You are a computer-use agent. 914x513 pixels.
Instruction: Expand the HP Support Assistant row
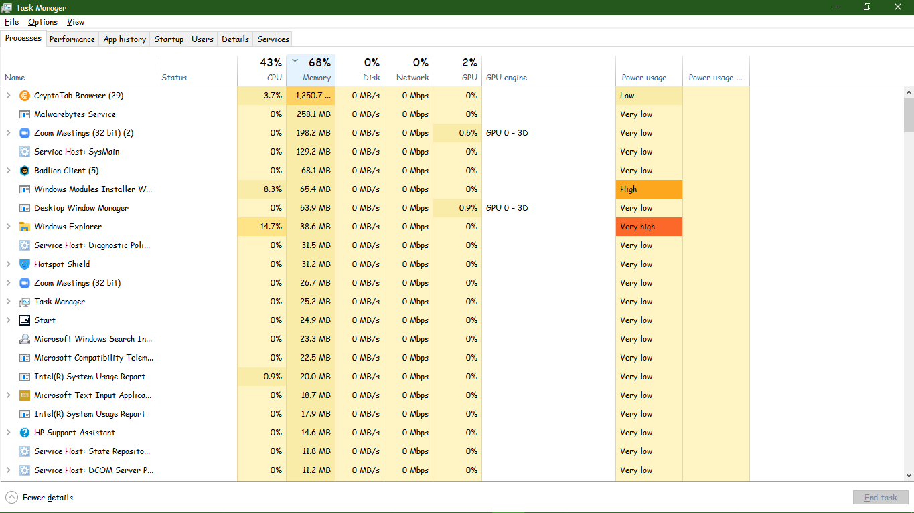(9, 433)
